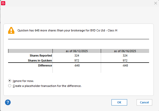Confirm with the OK button
The height and width of the screenshot is (111, 159).
(x=119, y=102)
